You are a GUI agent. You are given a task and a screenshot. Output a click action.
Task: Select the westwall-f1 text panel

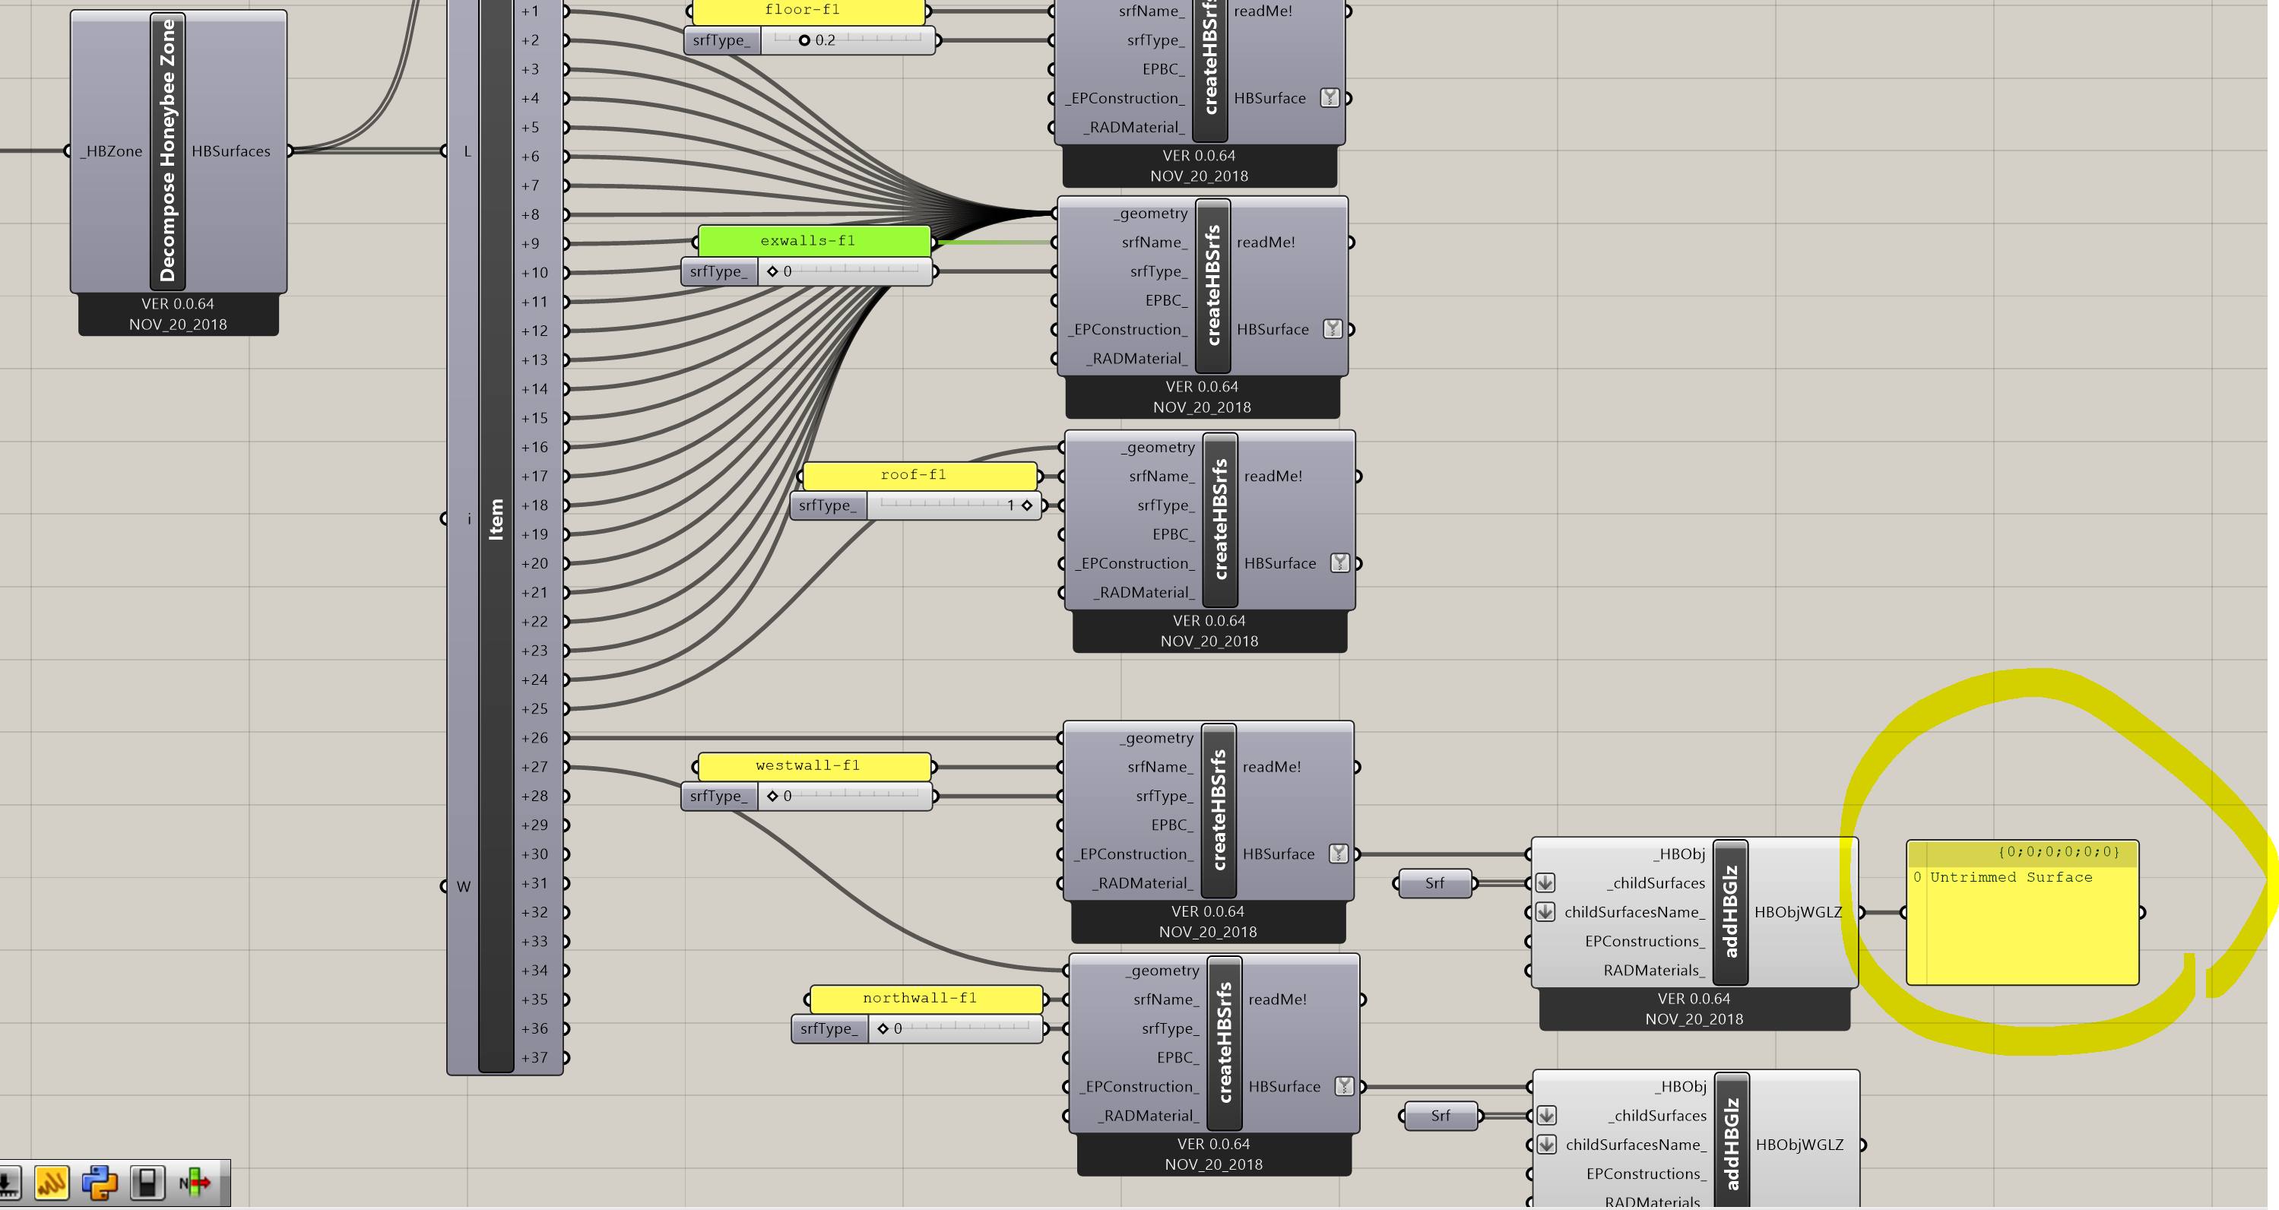coord(814,766)
